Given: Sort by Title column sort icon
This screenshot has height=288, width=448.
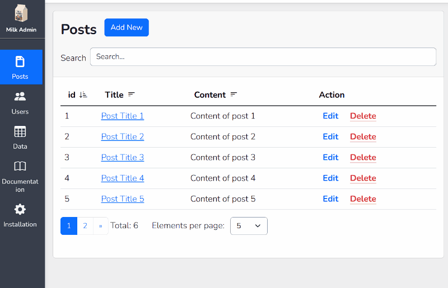Looking at the screenshot, I should pos(132,95).
